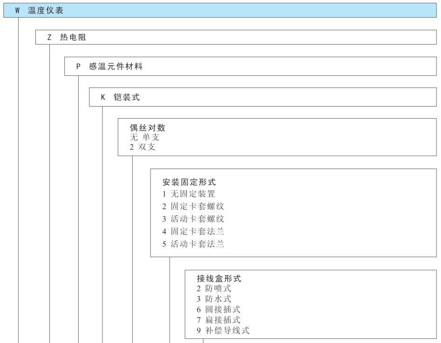Click the K 铠装式 entry
This screenshot has height=343, width=441.
[x=120, y=97]
